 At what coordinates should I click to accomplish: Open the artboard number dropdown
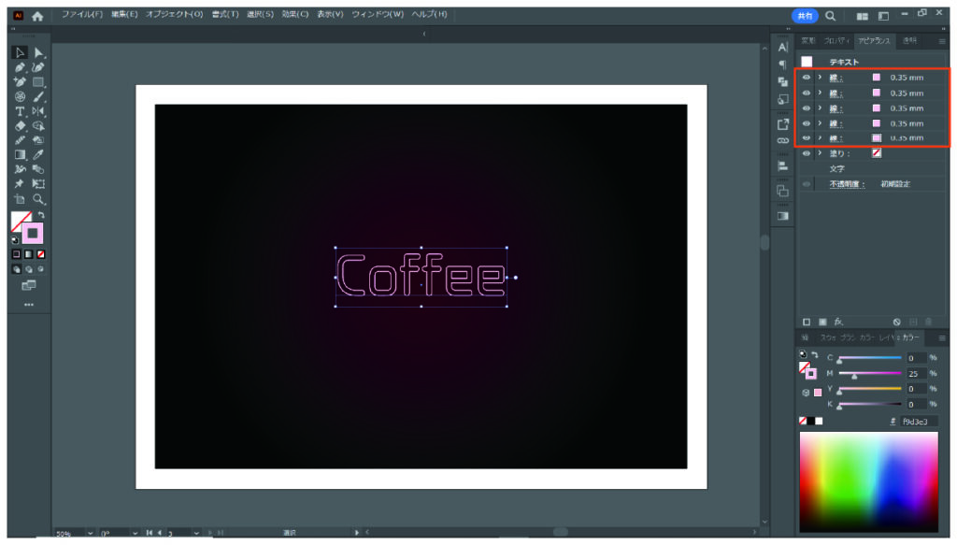click(196, 533)
